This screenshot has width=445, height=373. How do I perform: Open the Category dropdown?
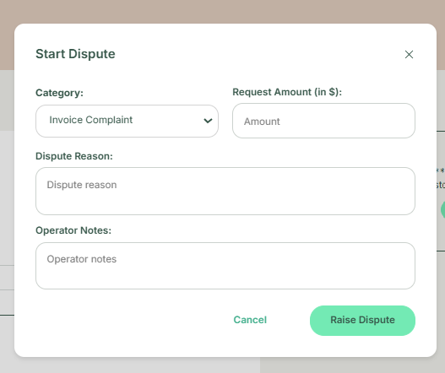click(x=127, y=122)
